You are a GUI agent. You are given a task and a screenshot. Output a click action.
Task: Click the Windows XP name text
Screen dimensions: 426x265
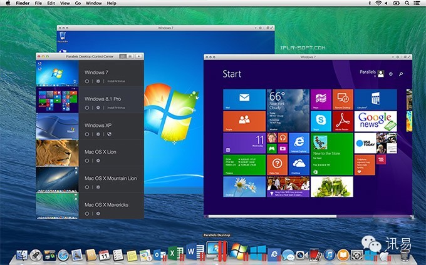tap(98, 126)
